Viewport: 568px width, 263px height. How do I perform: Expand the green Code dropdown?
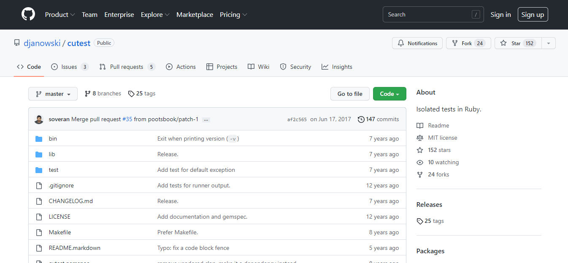click(x=389, y=94)
